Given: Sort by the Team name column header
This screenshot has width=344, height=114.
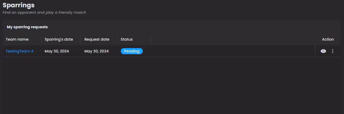Looking at the screenshot, I should pos(17,39).
